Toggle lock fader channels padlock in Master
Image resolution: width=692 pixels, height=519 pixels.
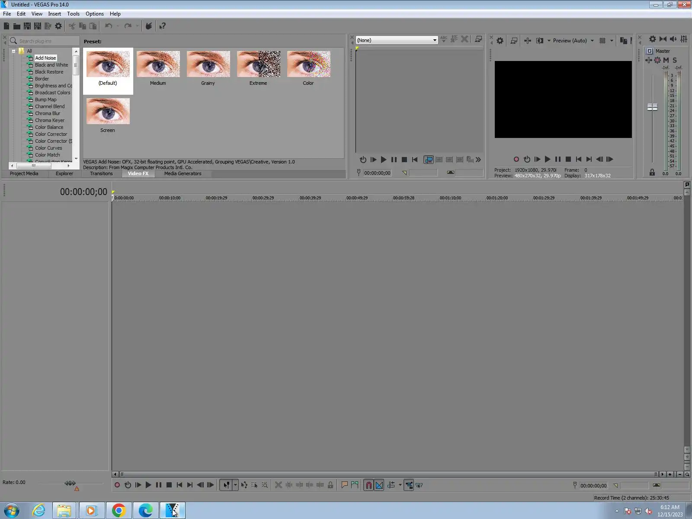(x=652, y=173)
